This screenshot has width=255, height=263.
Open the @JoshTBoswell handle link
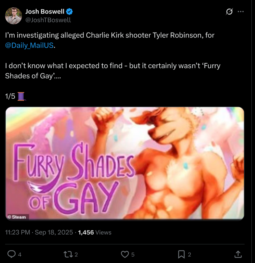[x=48, y=20]
